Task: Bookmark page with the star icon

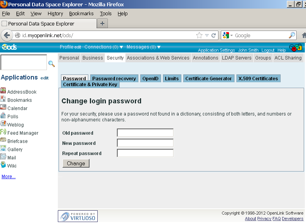Action: tap(199, 35)
